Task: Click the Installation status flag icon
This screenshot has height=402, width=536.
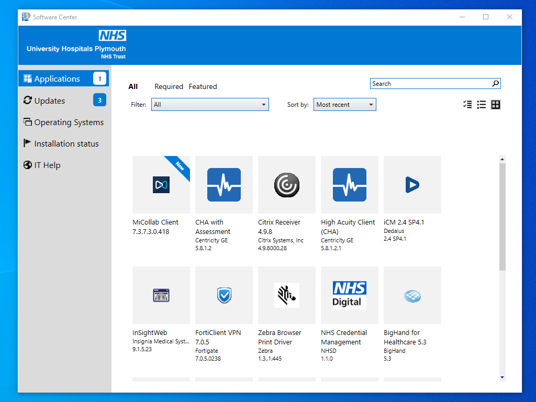Action: point(27,143)
